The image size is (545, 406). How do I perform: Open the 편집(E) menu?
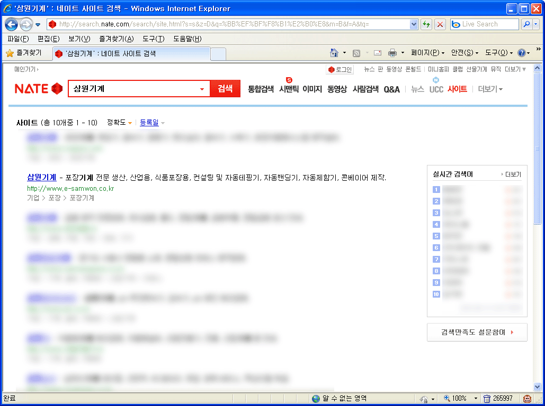tap(49, 39)
